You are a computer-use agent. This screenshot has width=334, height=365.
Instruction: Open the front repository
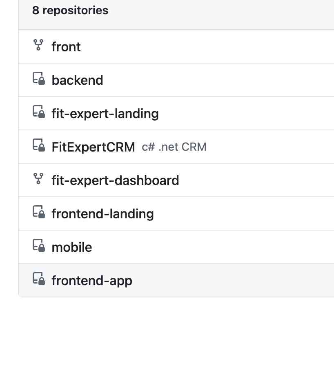coord(66,47)
